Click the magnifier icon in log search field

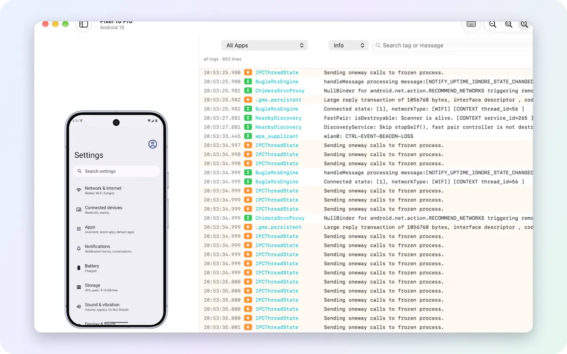click(378, 45)
